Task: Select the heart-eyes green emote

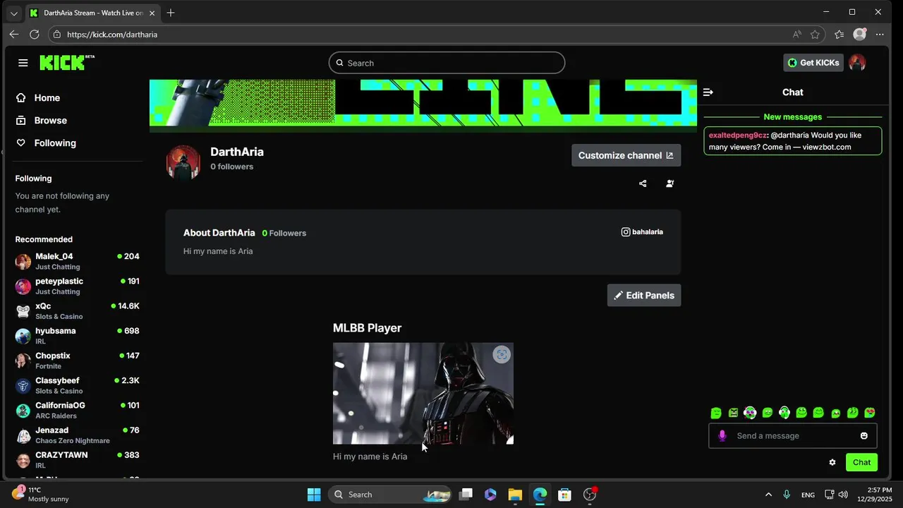Action: (x=870, y=413)
